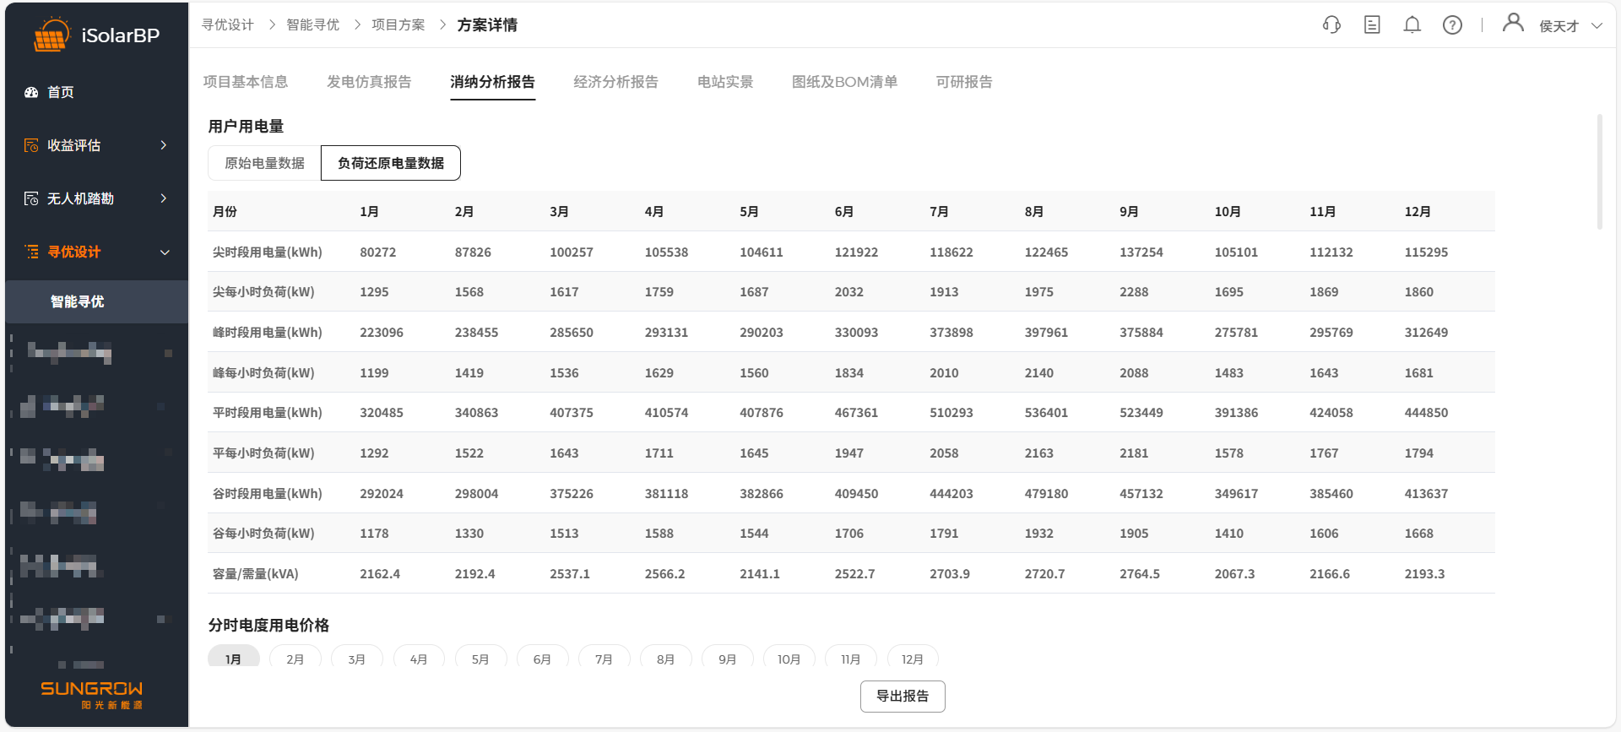Screen dimensions: 1621x732
Task: Click the help question mark icon
Action: [1452, 25]
